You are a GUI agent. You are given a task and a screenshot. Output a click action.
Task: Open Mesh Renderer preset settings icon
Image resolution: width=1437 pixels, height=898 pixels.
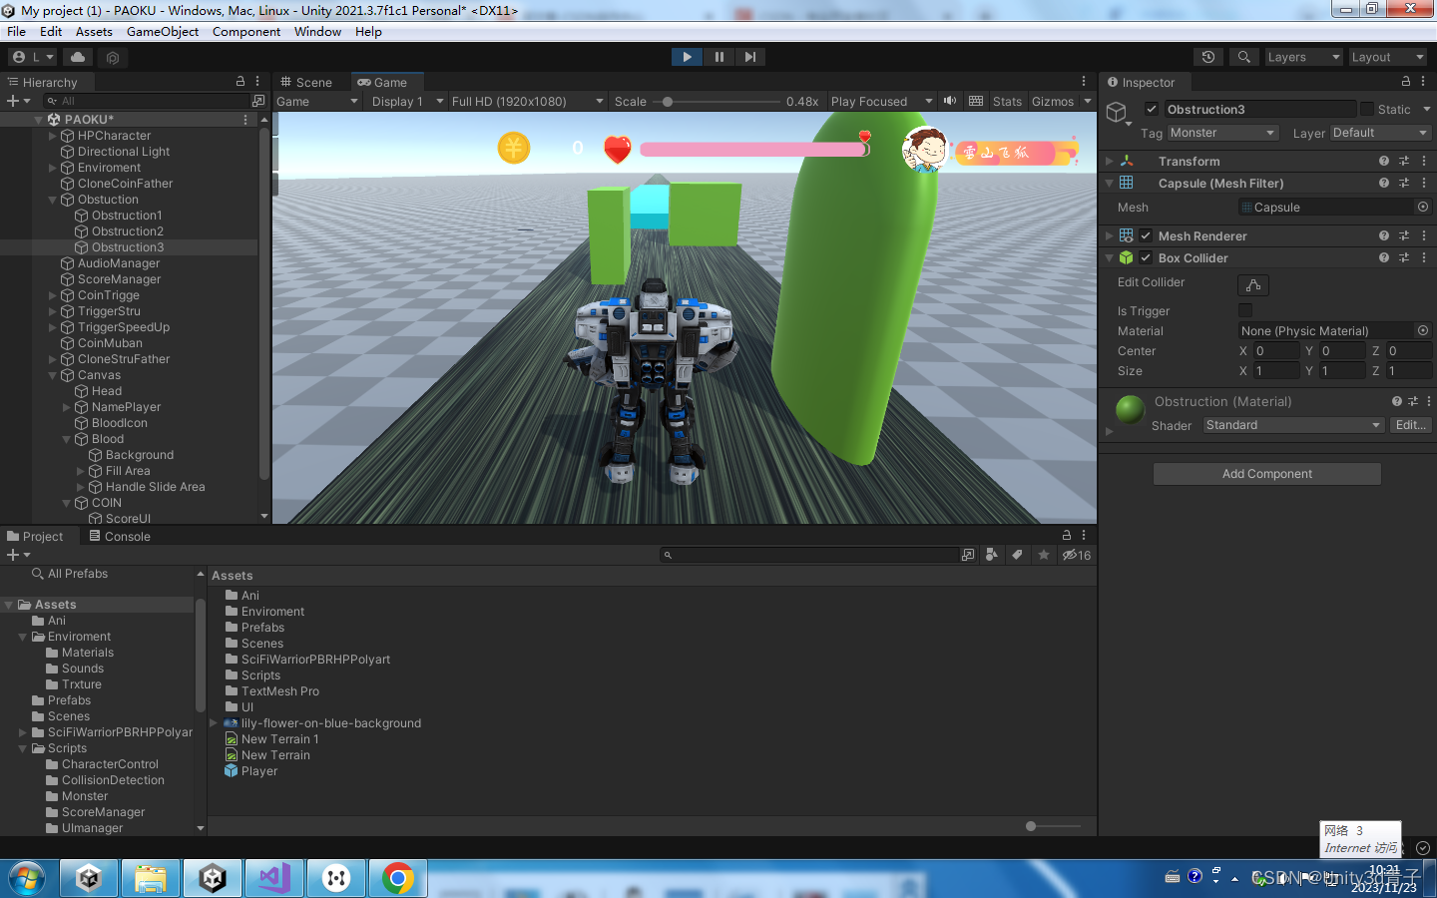click(x=1404, y=235)
